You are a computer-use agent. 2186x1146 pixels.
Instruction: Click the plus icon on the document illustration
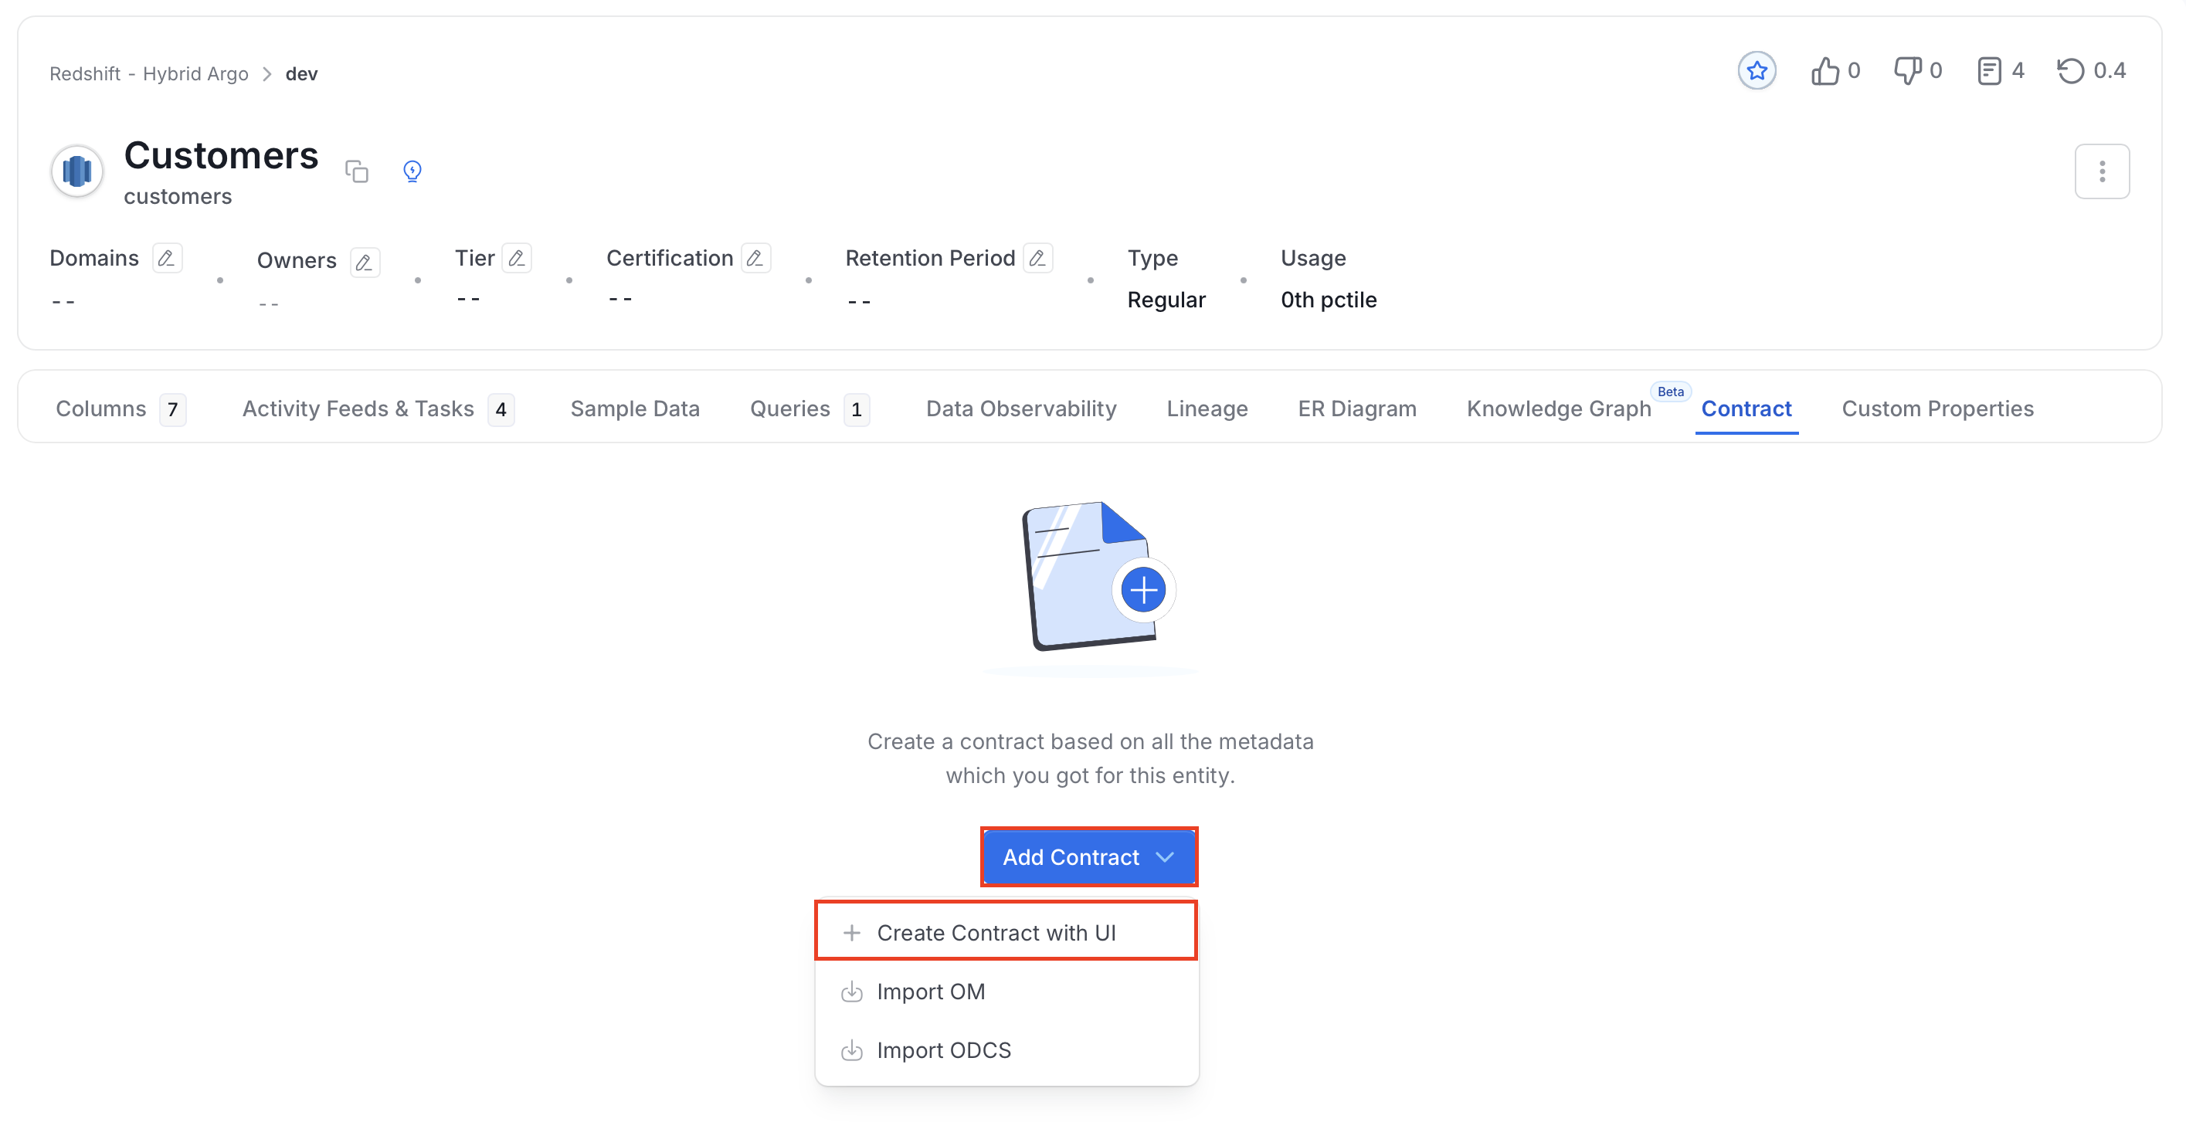point(1143,591)
